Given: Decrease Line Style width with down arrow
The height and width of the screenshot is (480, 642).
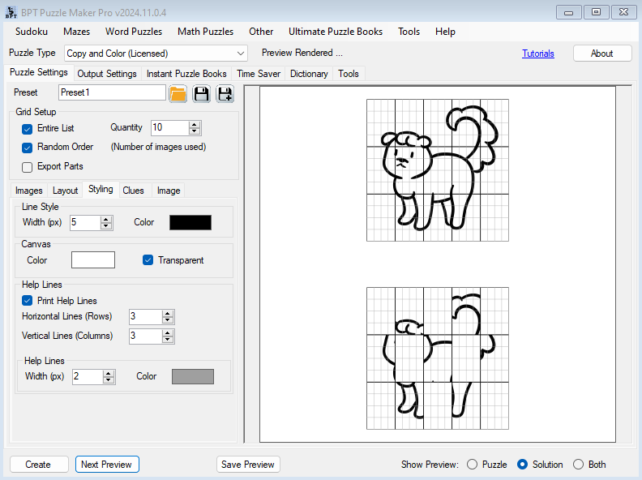Looking at the screenshot, I should tap(106, 226).
